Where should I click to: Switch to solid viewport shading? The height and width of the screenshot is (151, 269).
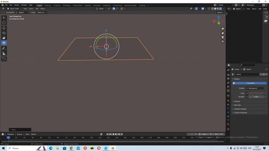[215, 9]
